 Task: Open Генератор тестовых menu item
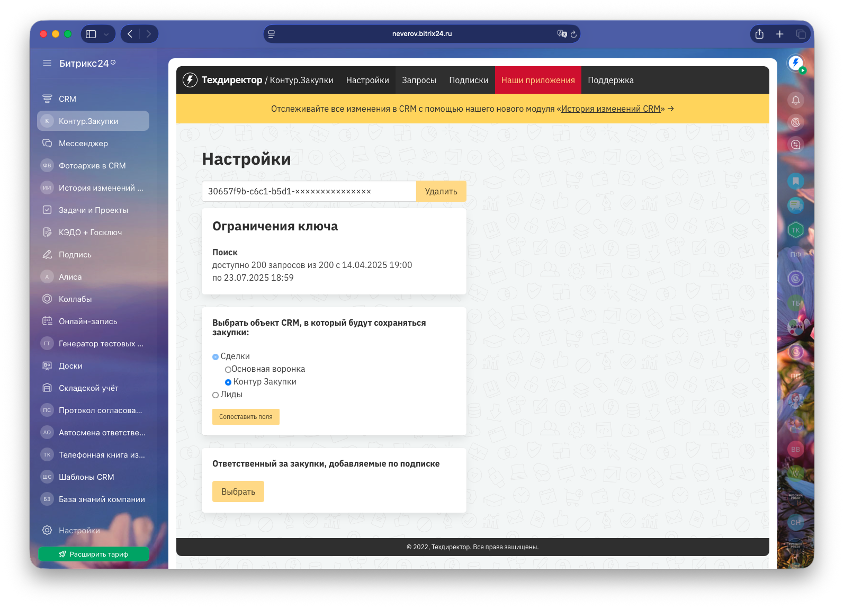[93, 344]
